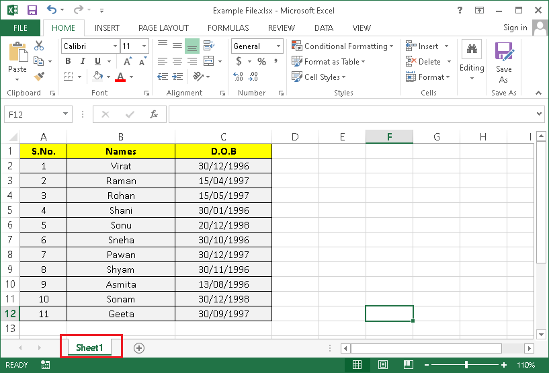Click the Save As floppy icon
The image size is (549, 373).
[x=503, y=52]
